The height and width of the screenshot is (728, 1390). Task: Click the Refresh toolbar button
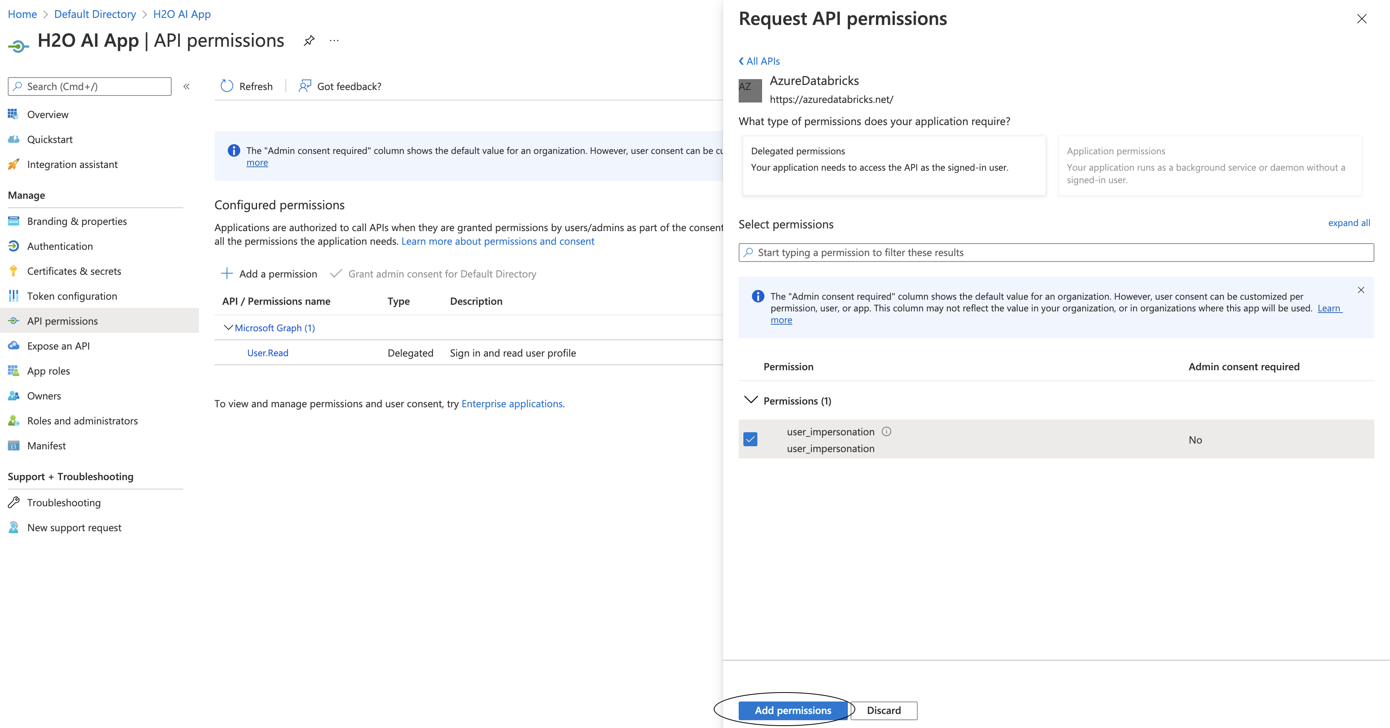[x=246, y=86]
